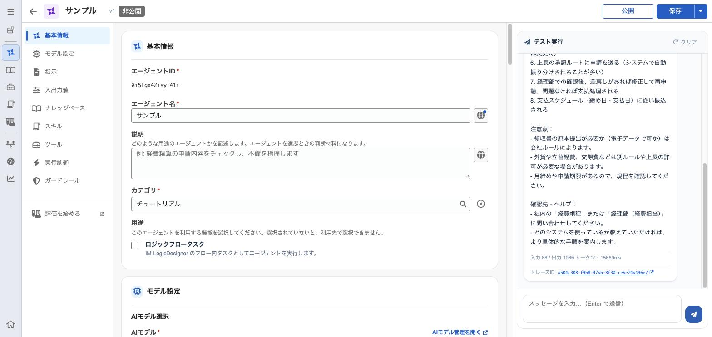This screenshot has width=712, height=337.
Task: Click the globe icon beside 説明 textarea
Action: [481, 155]
